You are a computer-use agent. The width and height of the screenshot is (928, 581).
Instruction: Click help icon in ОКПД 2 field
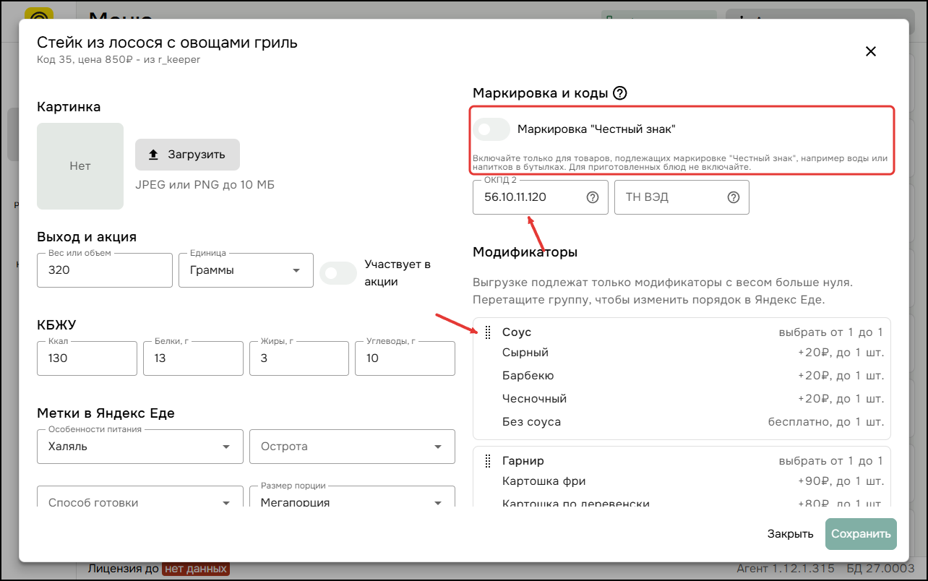click(593, 197)
